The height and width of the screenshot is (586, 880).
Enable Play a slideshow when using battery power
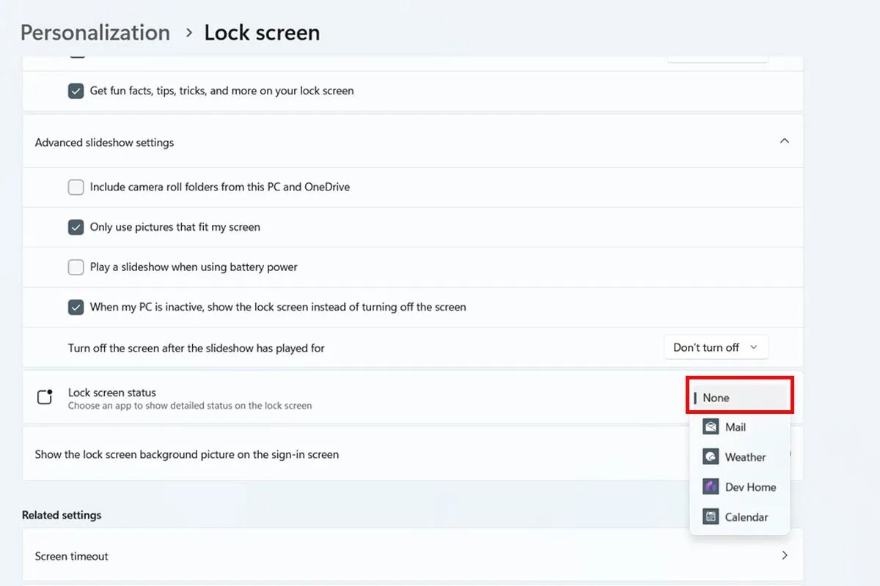pos(76,267)
